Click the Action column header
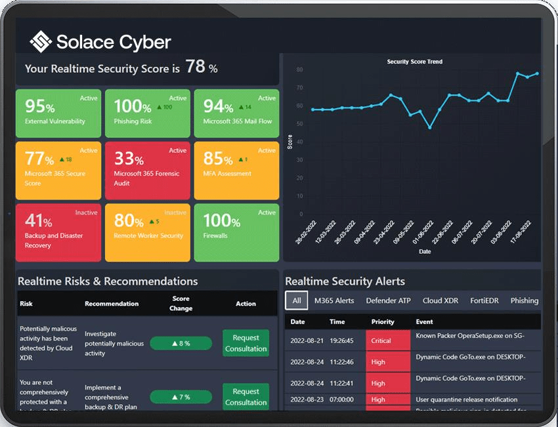Screen dimensions: 558x427 246,304
